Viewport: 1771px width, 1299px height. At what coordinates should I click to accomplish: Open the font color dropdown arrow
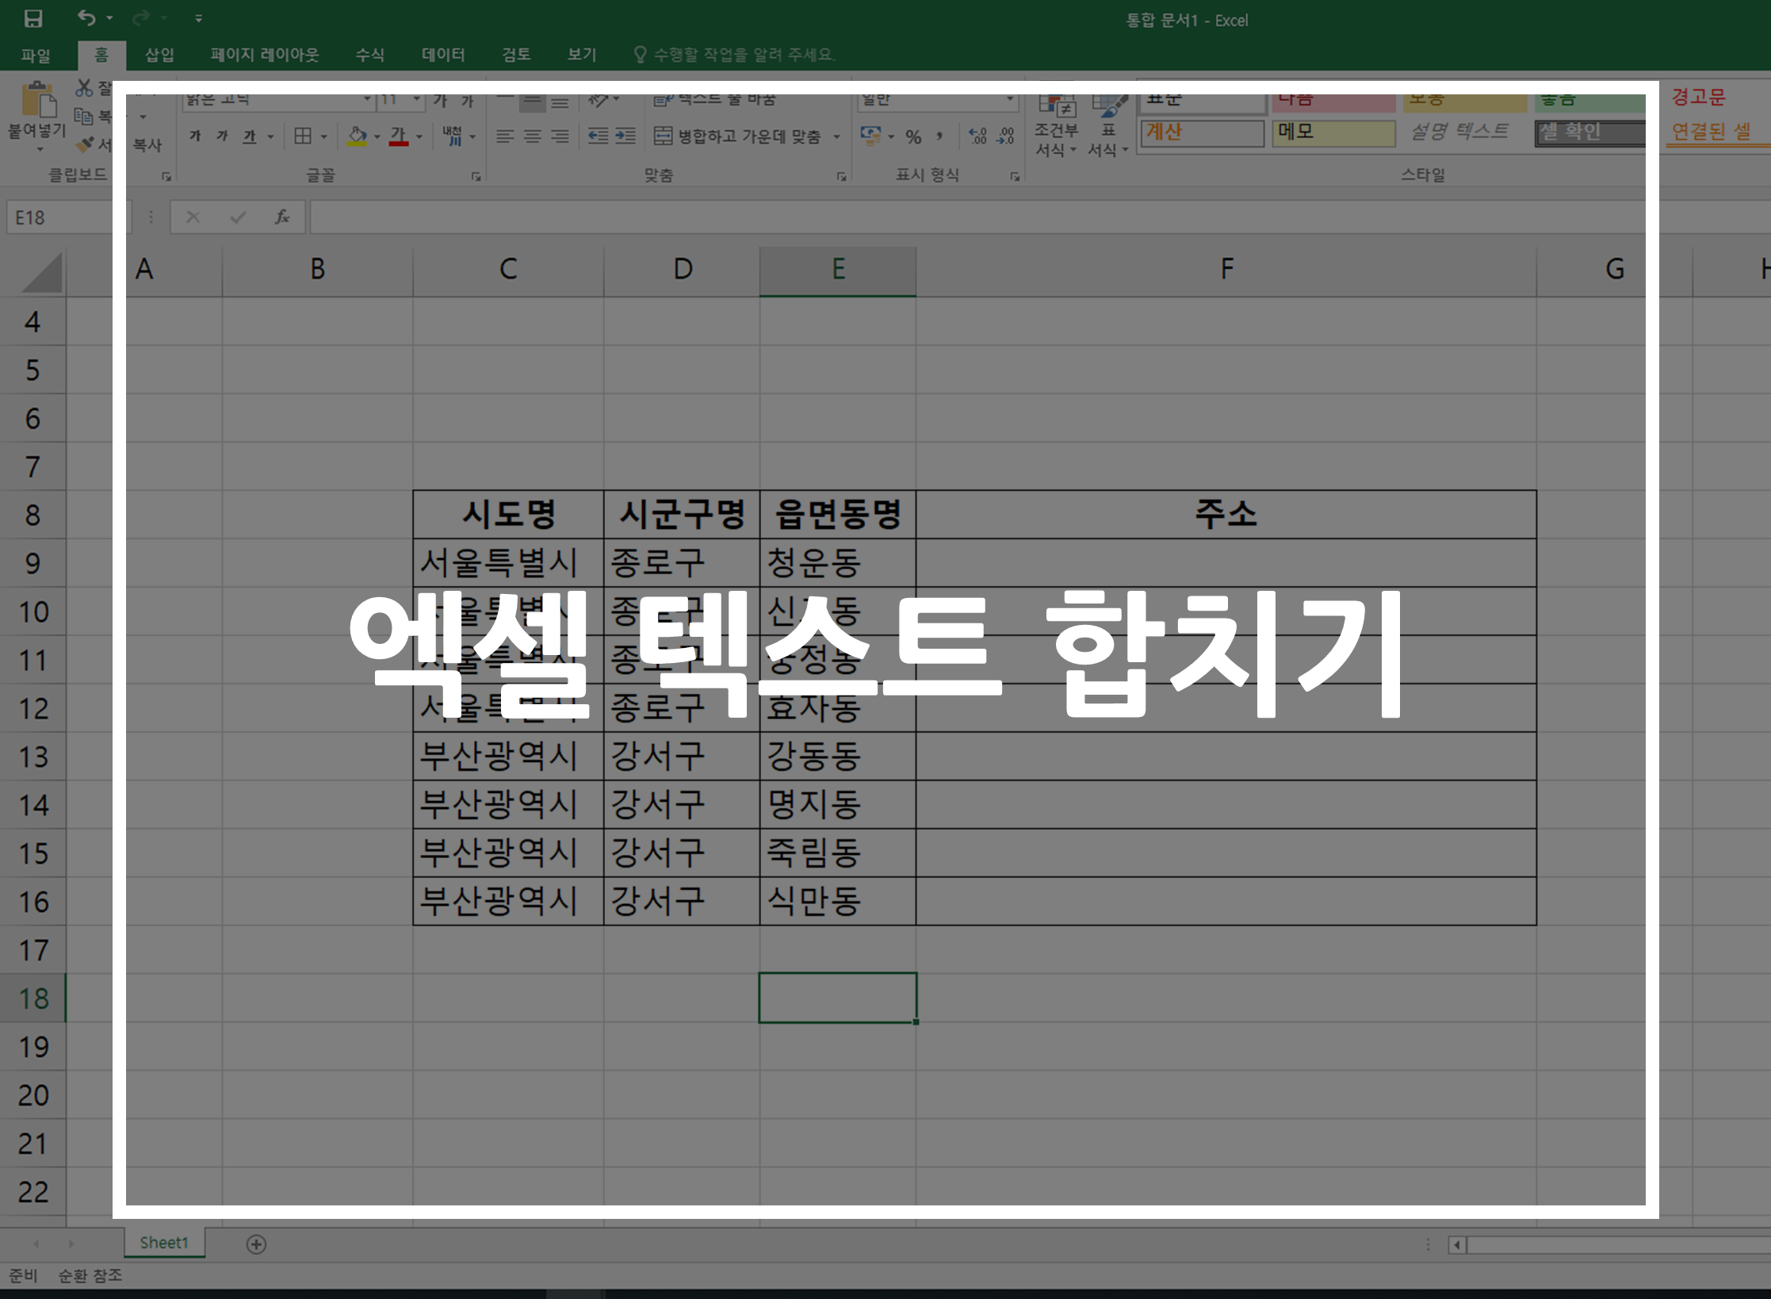pos(419,136)
